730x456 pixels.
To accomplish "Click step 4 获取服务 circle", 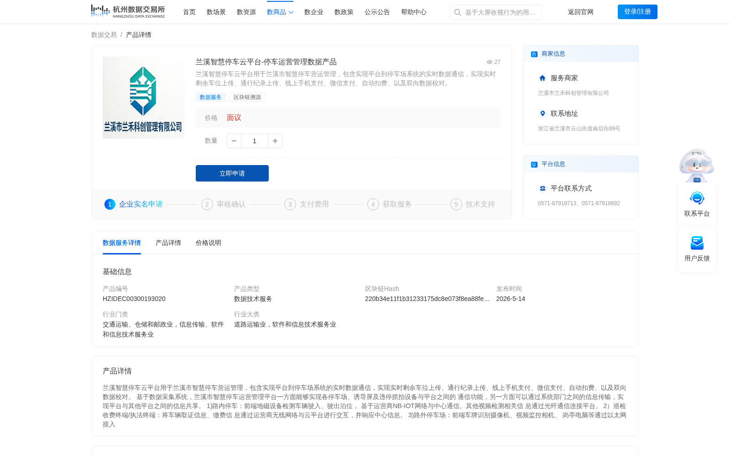I will (x=373, y=204).
